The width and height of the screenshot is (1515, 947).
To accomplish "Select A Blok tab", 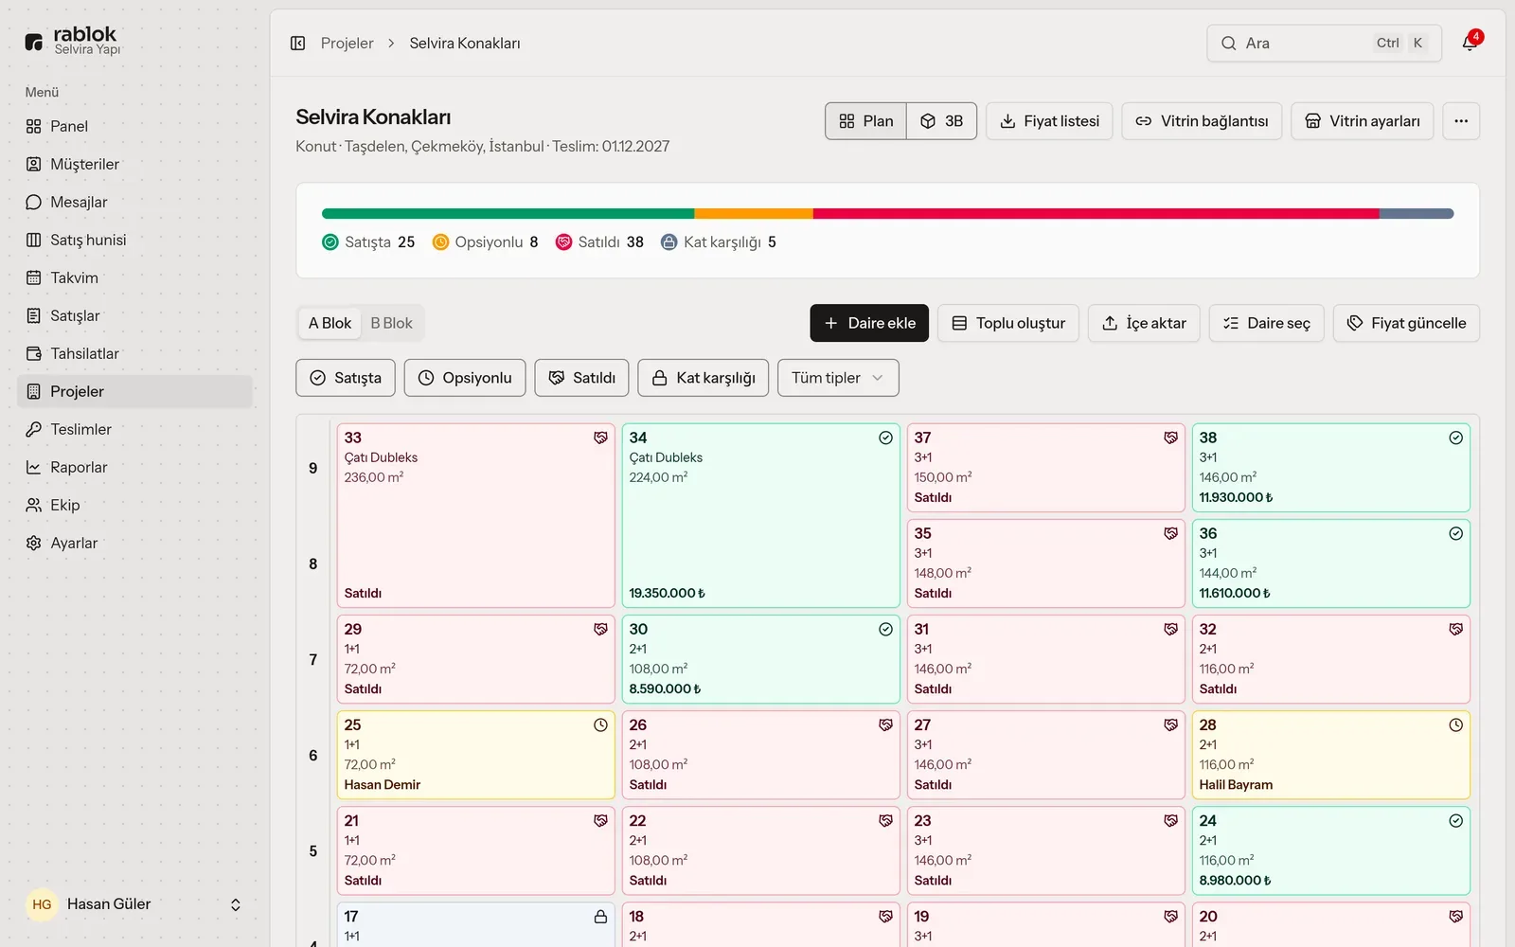I will pyautogui.click(x=330, y=323).
